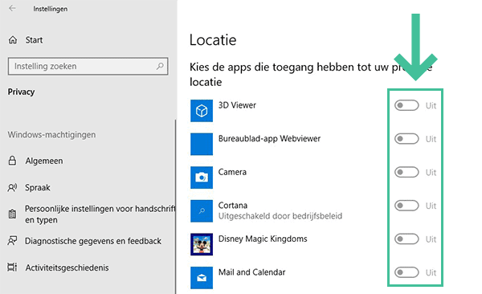
Task: Click the 3D Viewer app name
Action: pos(237,105)
